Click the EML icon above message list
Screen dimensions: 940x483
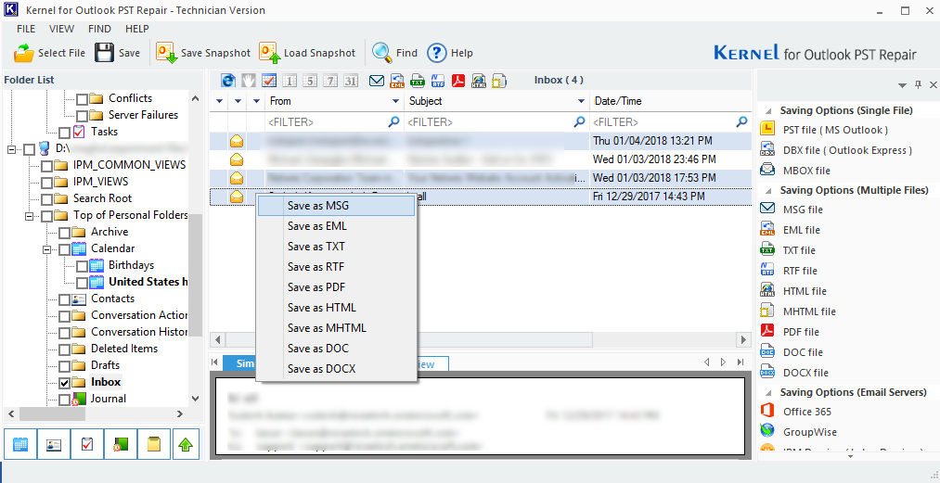[x=397, y=81]
